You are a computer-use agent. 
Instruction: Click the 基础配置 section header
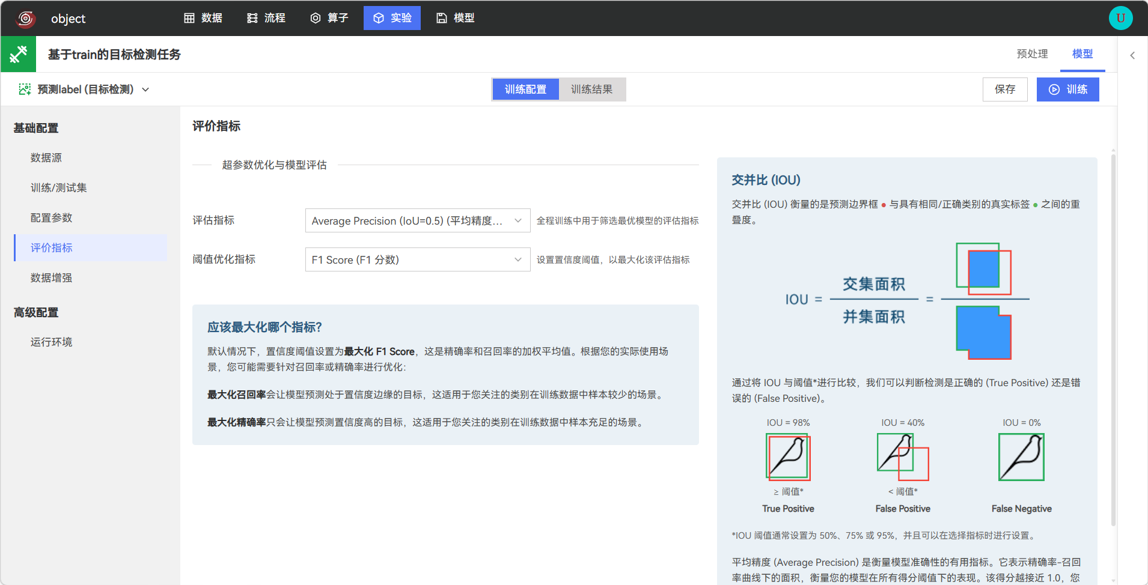point(36,128)
